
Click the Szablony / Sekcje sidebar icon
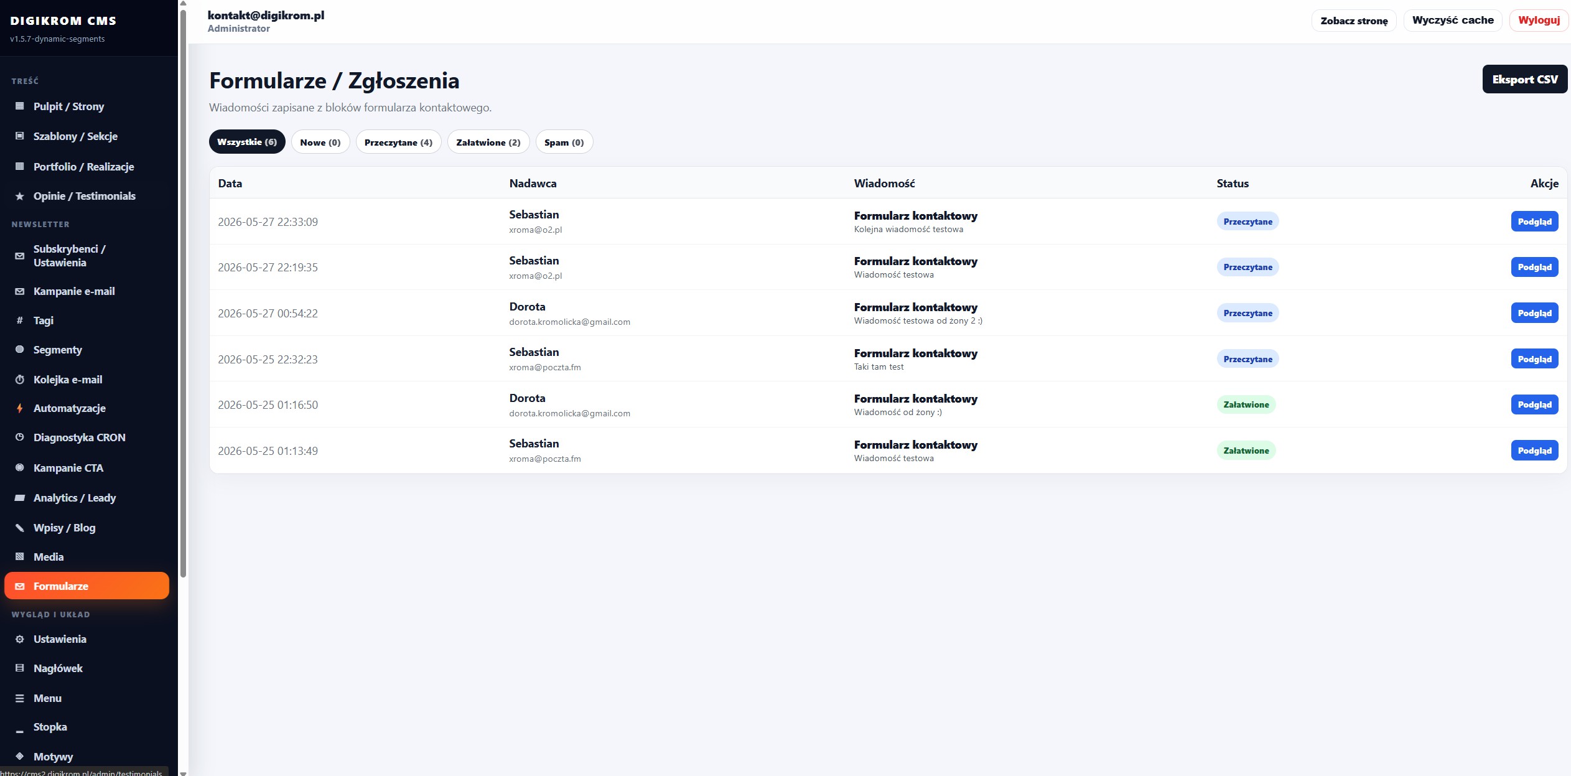19,136
